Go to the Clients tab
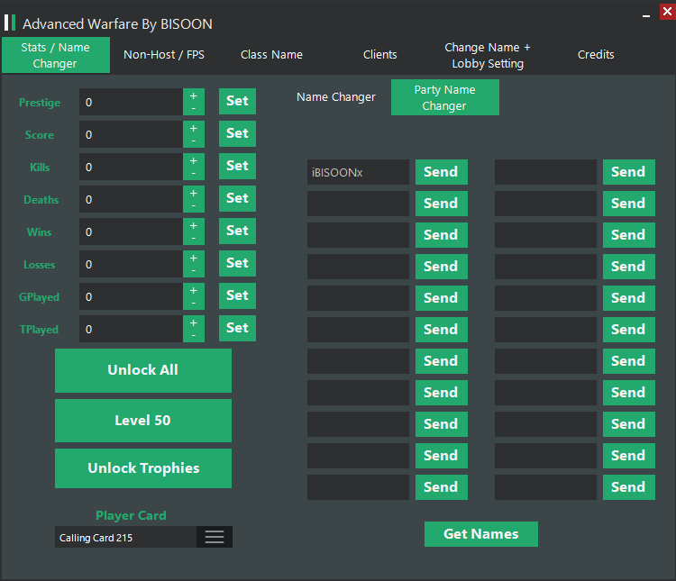 pyautogui.click(x=379, y=55)
